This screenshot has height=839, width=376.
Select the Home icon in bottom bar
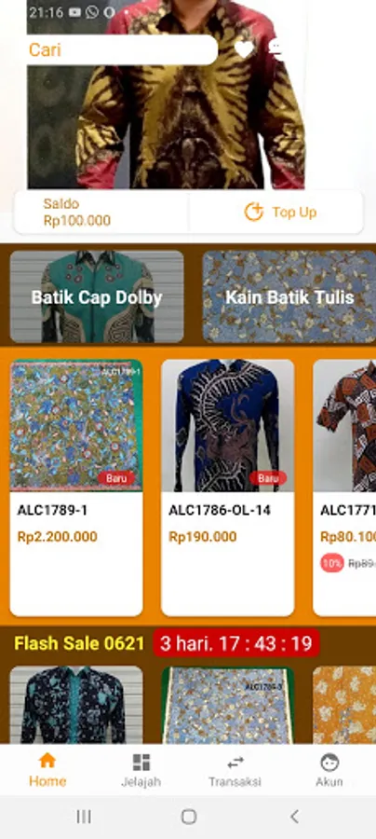(47, 761)
